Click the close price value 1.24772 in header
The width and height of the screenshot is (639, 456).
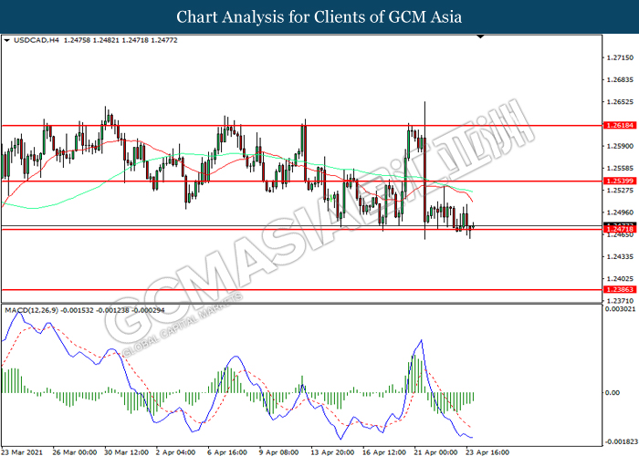click(164, 40)
